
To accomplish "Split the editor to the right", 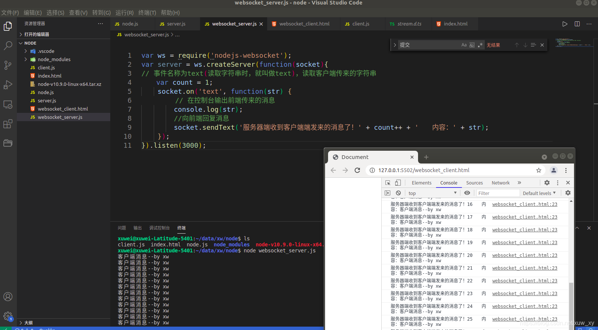I will click(x=577, y=24).
